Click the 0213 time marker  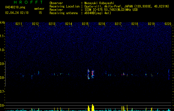[x=52, y=24]
